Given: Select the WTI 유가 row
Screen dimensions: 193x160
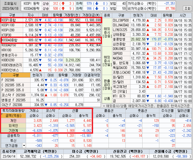Looking at the screenshot, I should 152,96.
